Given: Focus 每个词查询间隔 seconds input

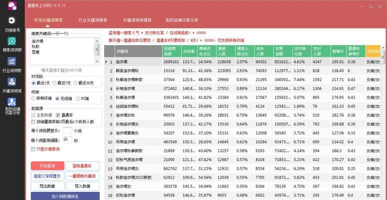Looking at the screenshot, I should coord(67,140).
